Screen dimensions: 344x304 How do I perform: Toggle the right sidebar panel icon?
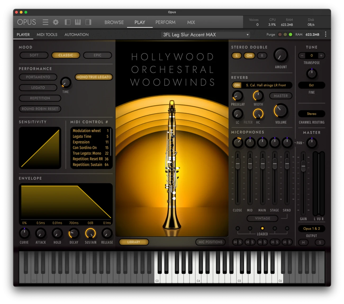pos(88,22)
